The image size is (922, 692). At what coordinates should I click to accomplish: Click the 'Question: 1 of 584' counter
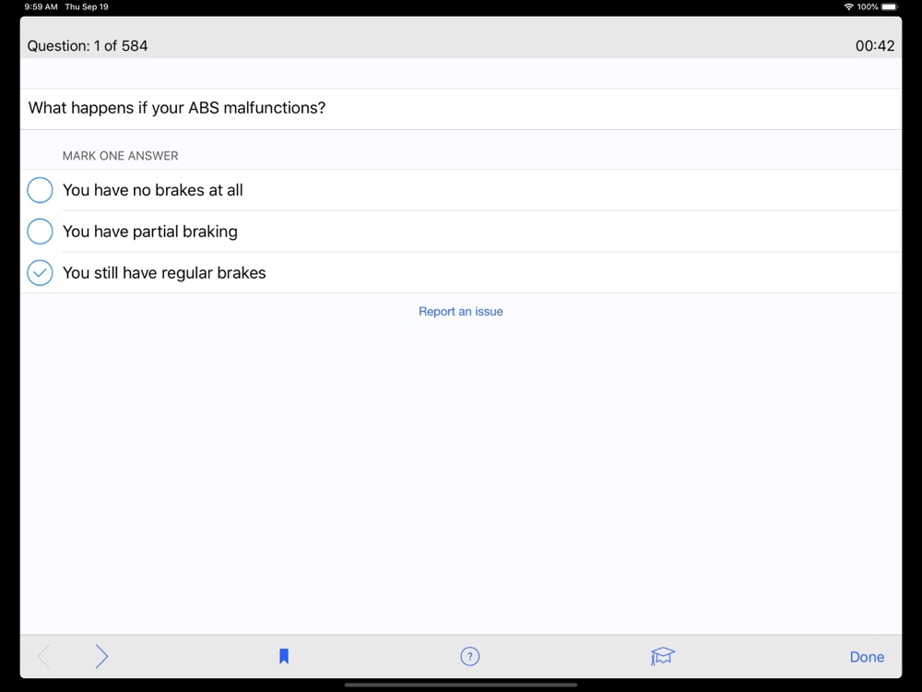coord(88,46)
